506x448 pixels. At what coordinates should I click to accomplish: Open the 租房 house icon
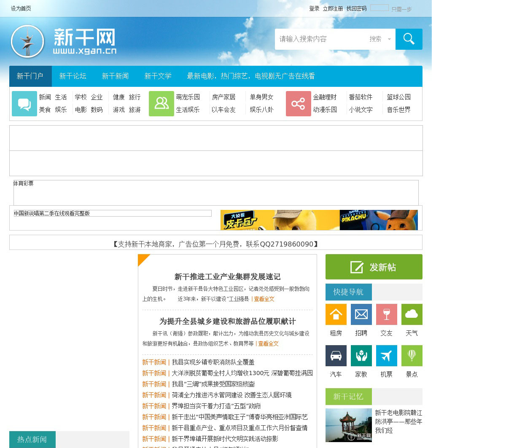[336, 314]
